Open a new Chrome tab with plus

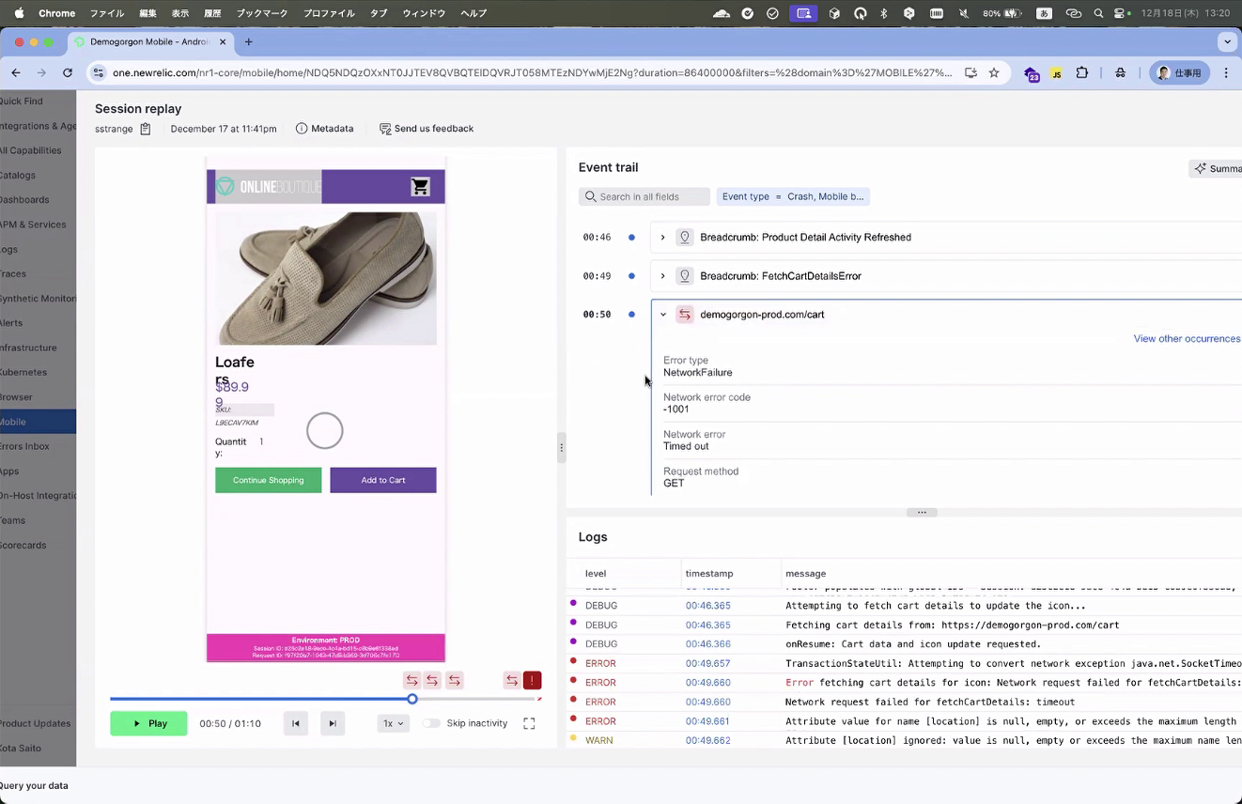point(249,41)
